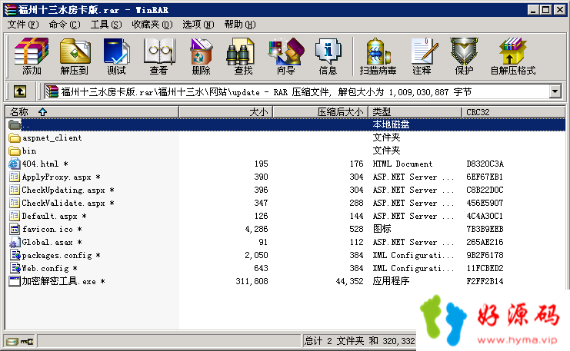The width and height of the screenshot is (570, 351).
Task: Open the Commands (命令) menu
Action: click(x=65, y=25)
